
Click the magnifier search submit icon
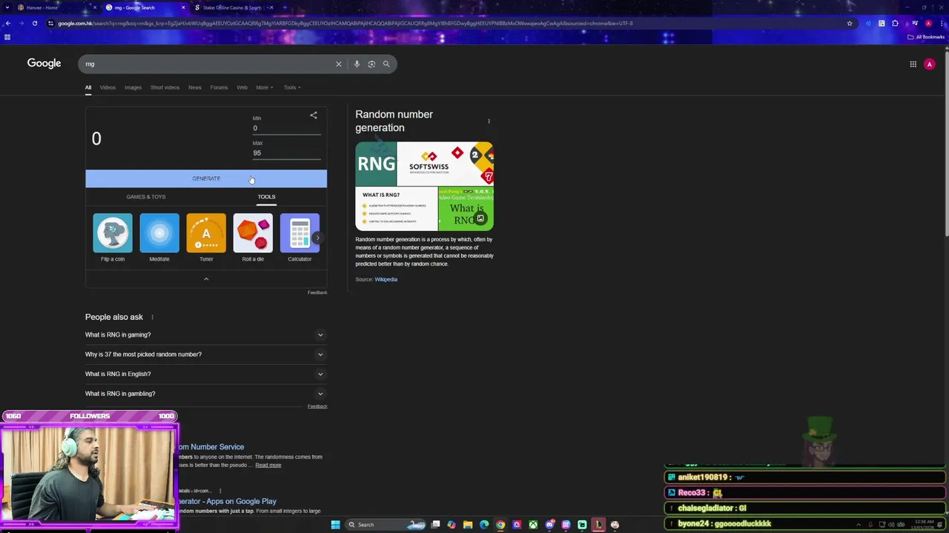click(386, 64)
